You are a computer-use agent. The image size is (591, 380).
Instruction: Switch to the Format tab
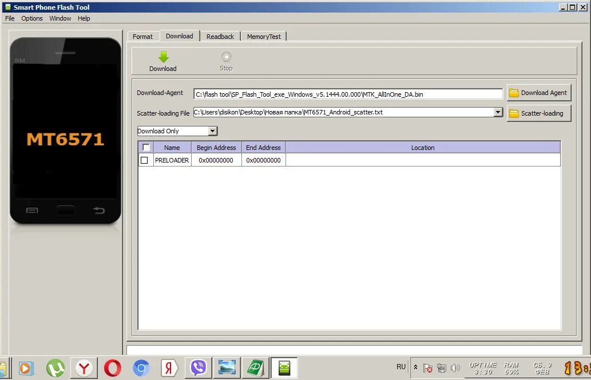coord(142,37)
